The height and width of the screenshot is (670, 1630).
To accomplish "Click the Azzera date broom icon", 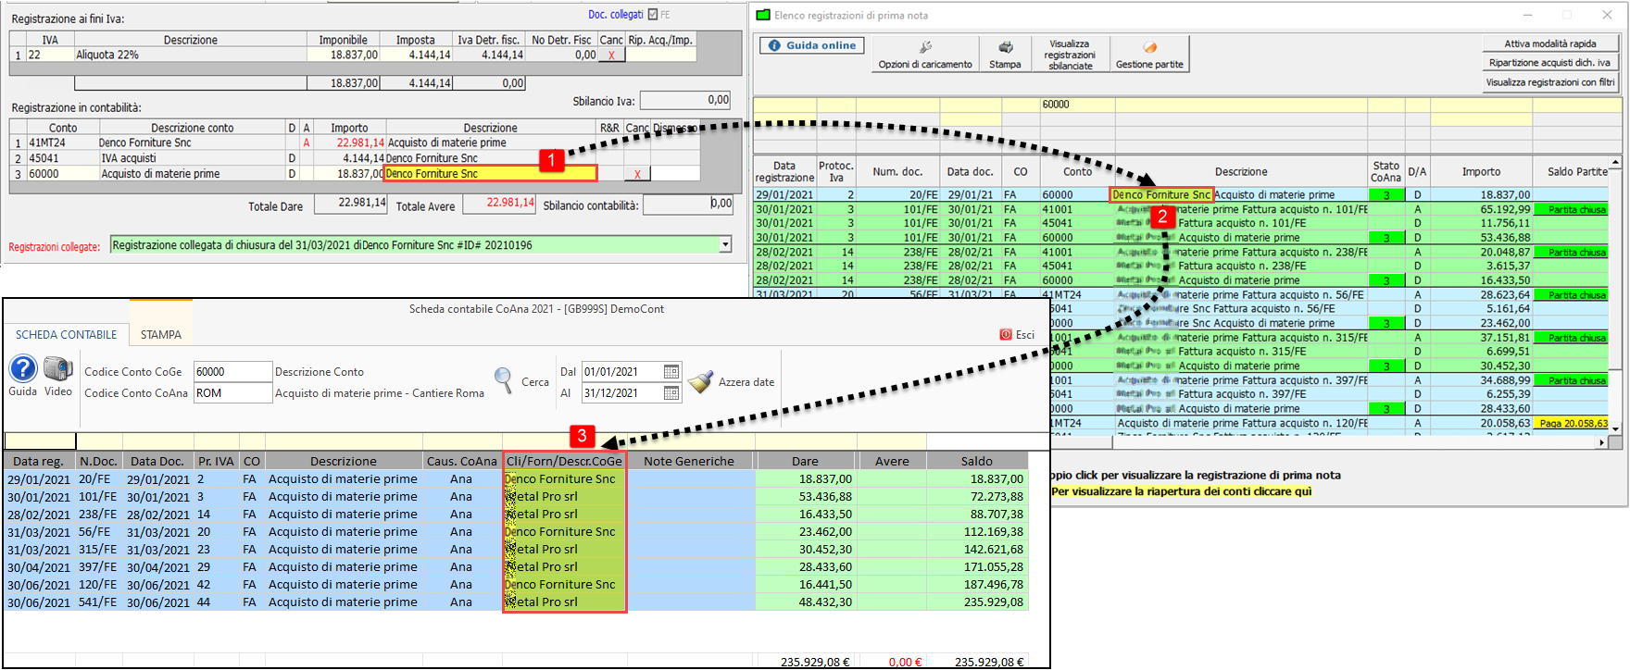I will (701, 381).
